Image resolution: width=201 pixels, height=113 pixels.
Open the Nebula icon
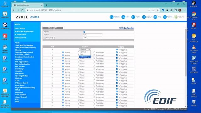[x=176, y=17]
